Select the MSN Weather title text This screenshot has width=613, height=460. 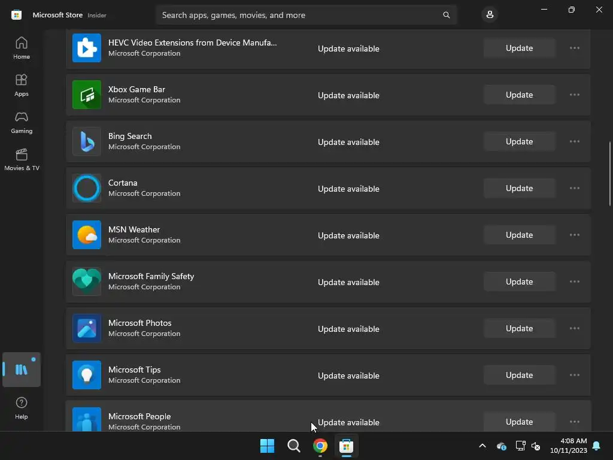(134, 229)
